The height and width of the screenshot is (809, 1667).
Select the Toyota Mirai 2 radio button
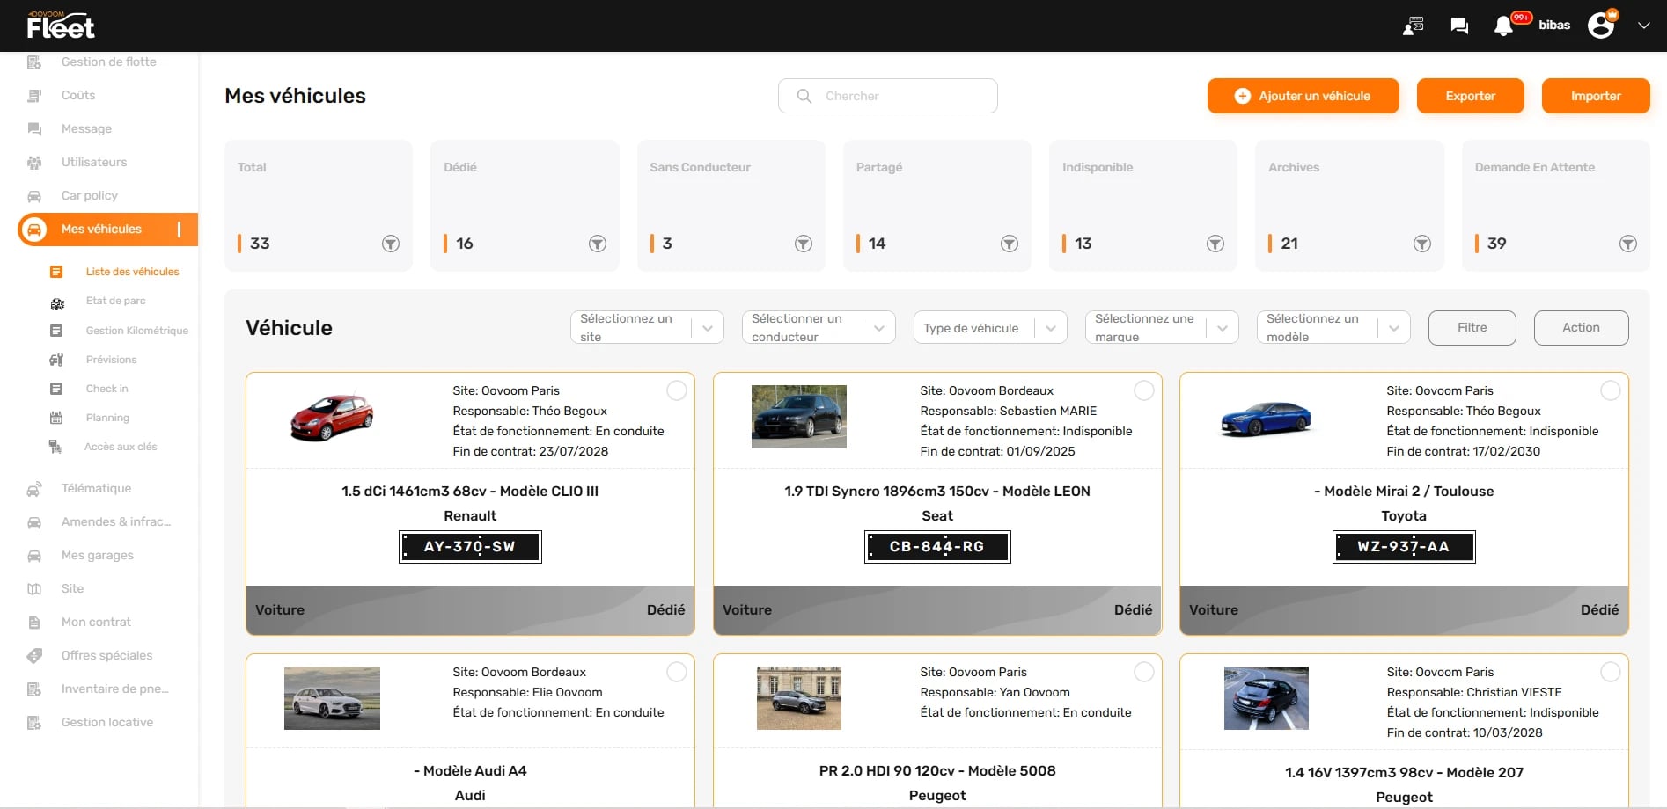1610,390
